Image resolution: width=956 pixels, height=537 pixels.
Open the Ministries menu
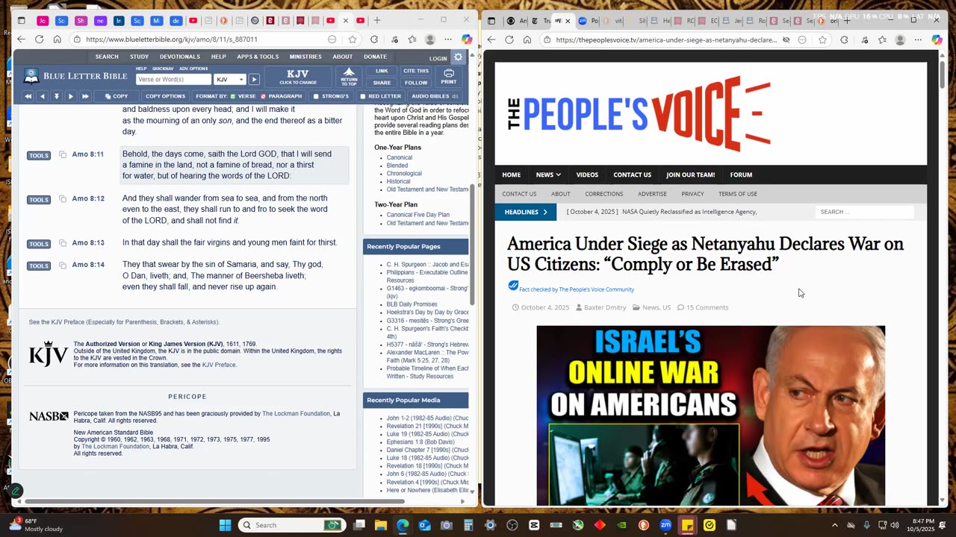tap(305, 57)
